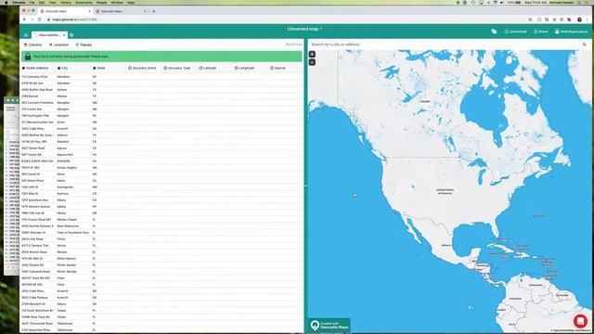Image resolution: width=594 pixels, height=334 pixels.
Task: Click the Agoura Hills city cell
Action: point(65,155)
